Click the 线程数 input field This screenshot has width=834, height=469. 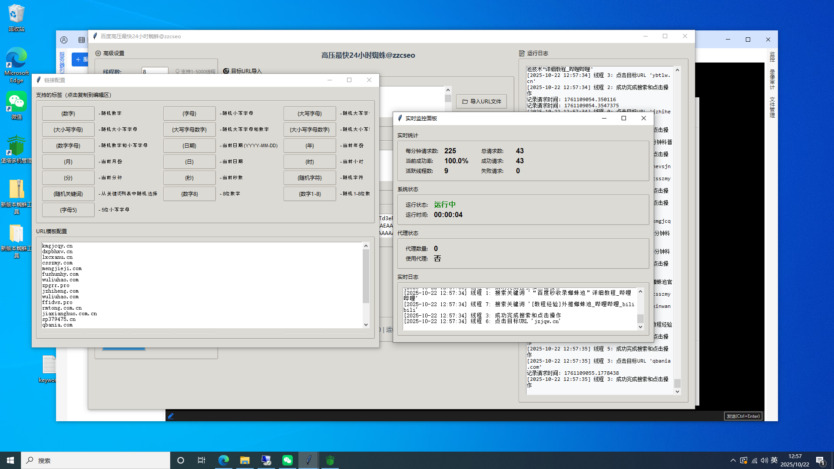[x=155, y=71]
